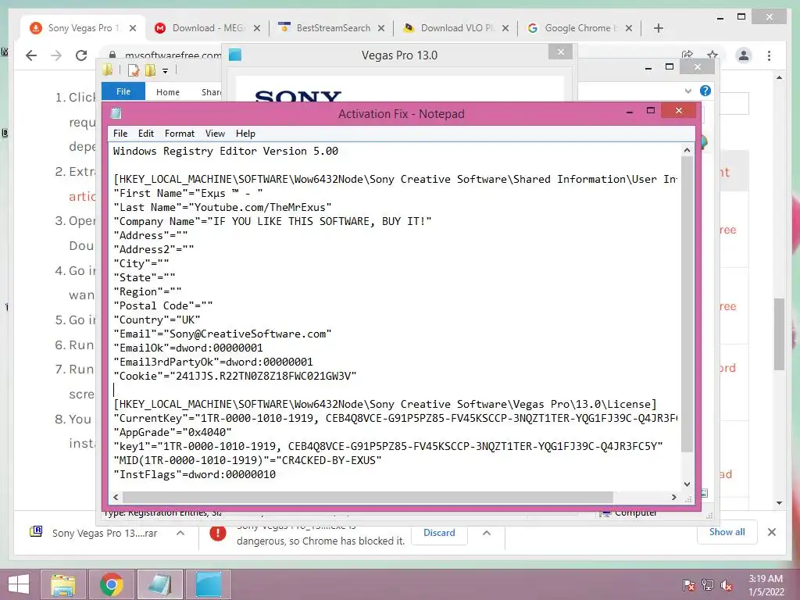Open the Windows Start button
This screenshot has width=800, height=600.
click(19, 584)
